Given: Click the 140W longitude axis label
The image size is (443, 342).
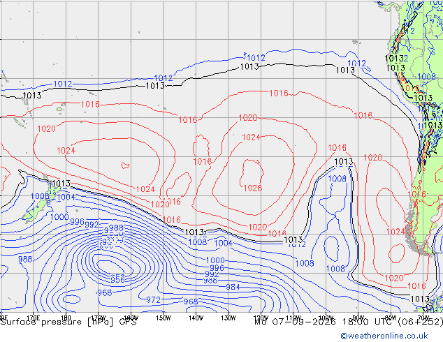Looking at the screenshot, I should 196,318.
